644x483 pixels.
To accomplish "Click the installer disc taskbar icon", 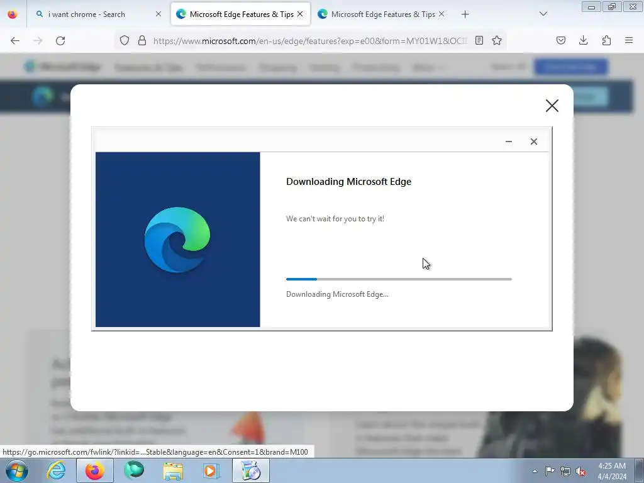I will pos(251,470).
